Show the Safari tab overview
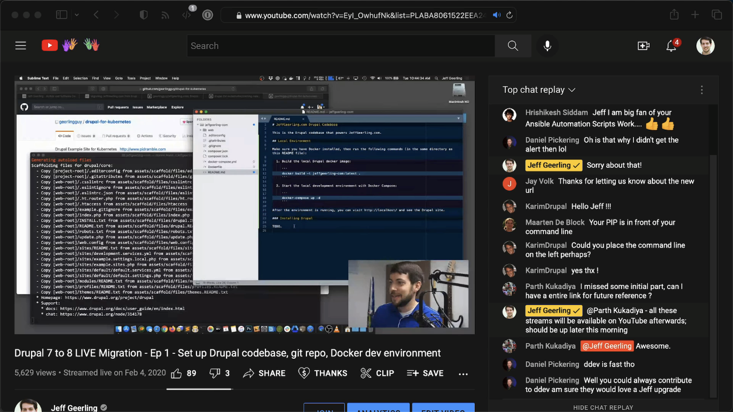 [x=716, y=15]
